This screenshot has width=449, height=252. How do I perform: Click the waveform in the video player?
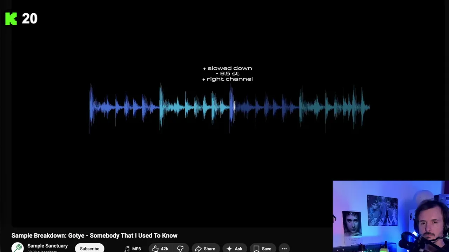230,108
